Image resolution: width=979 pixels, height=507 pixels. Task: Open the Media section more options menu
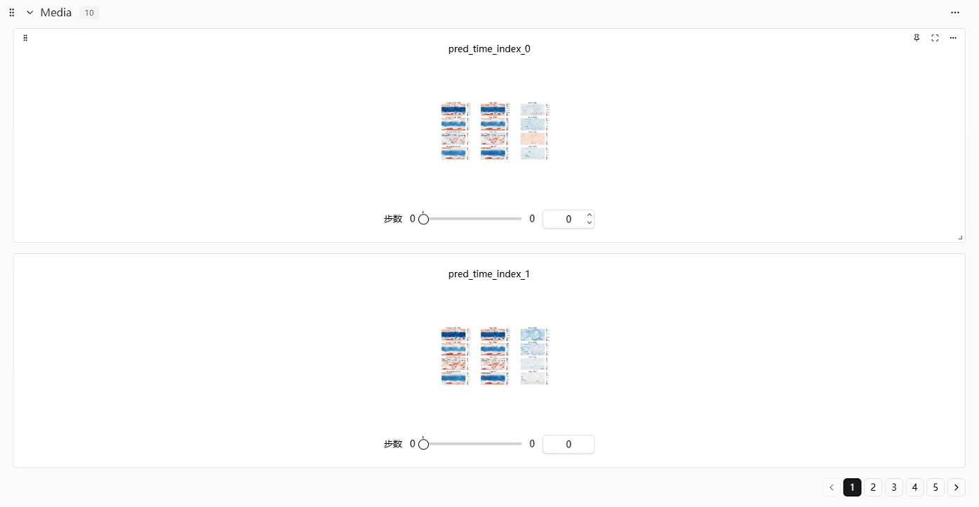click(954, 13)
